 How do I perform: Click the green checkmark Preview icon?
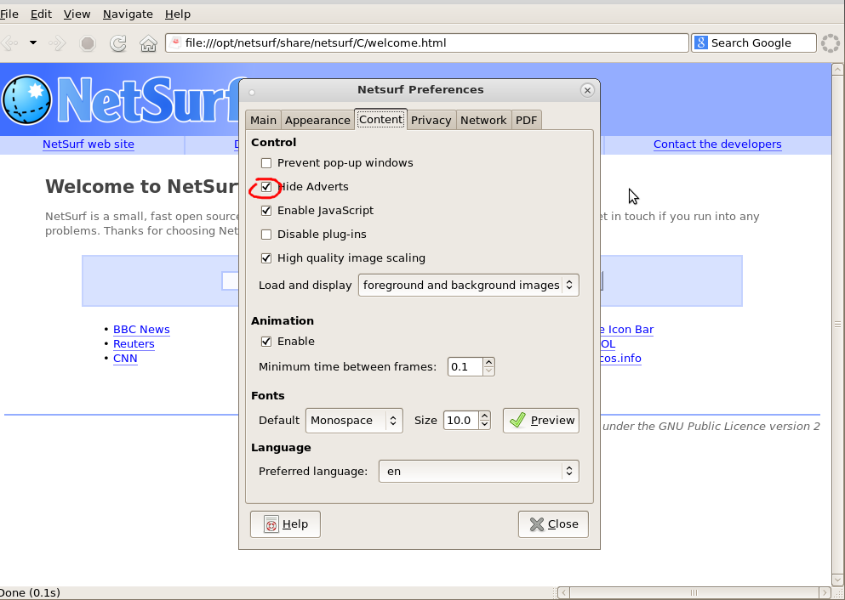[x=517, y=420]
